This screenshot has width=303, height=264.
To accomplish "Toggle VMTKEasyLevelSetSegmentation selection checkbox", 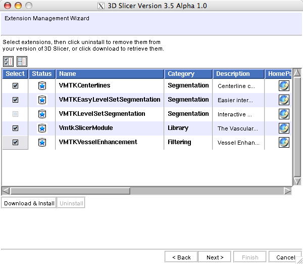I will (15, 100).
